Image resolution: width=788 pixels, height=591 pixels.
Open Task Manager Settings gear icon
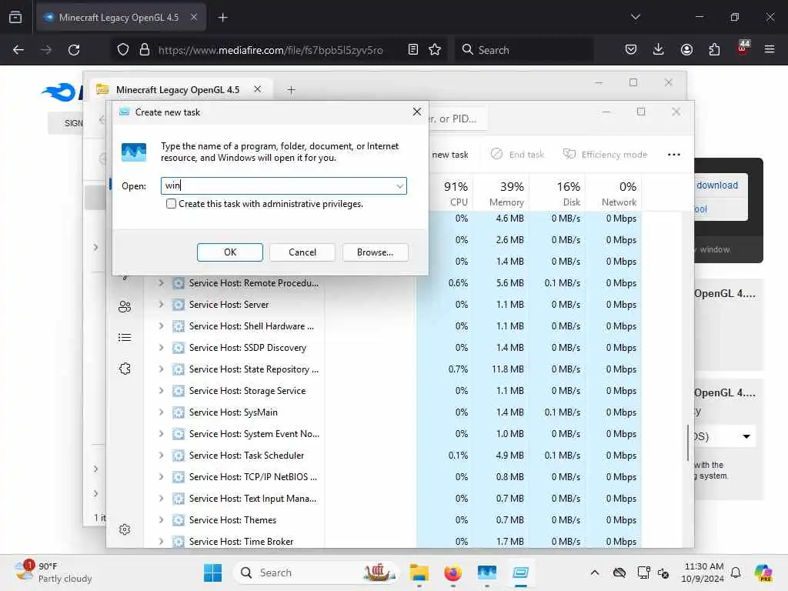tap(125, 529)
